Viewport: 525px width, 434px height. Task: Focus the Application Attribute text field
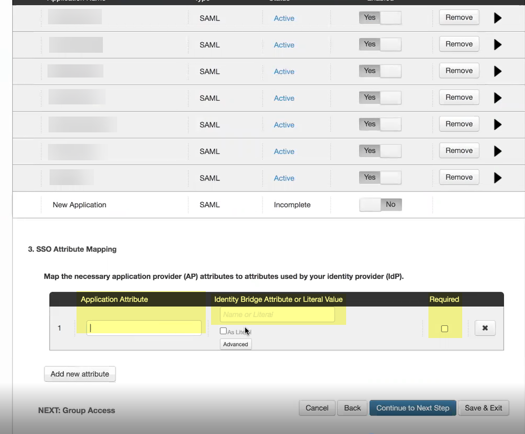point(144,328)
